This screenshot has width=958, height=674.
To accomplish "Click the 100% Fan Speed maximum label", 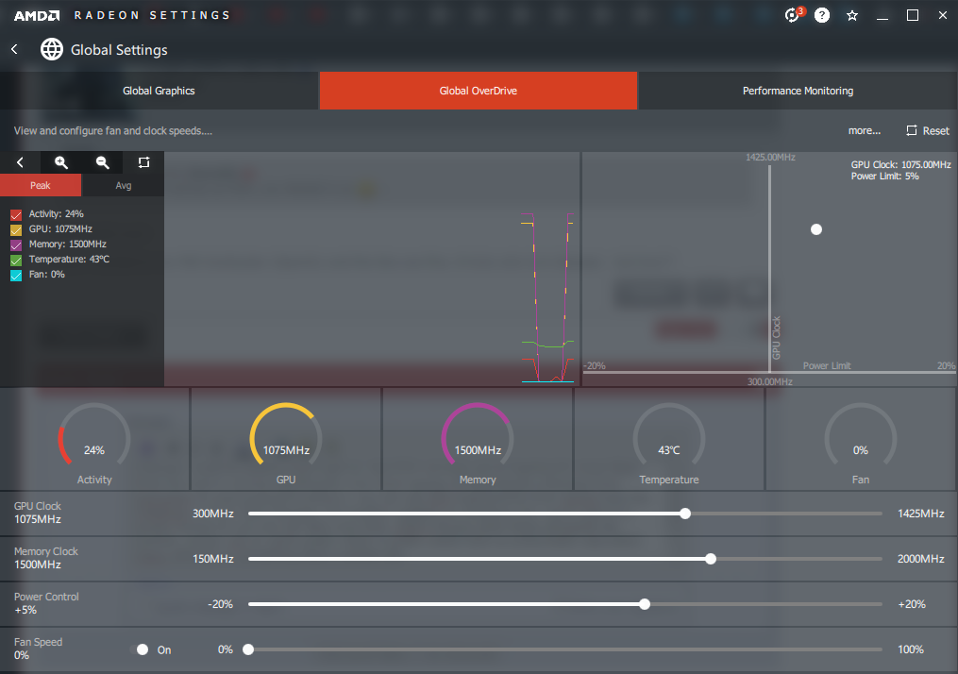I will (x=911, y=649).
